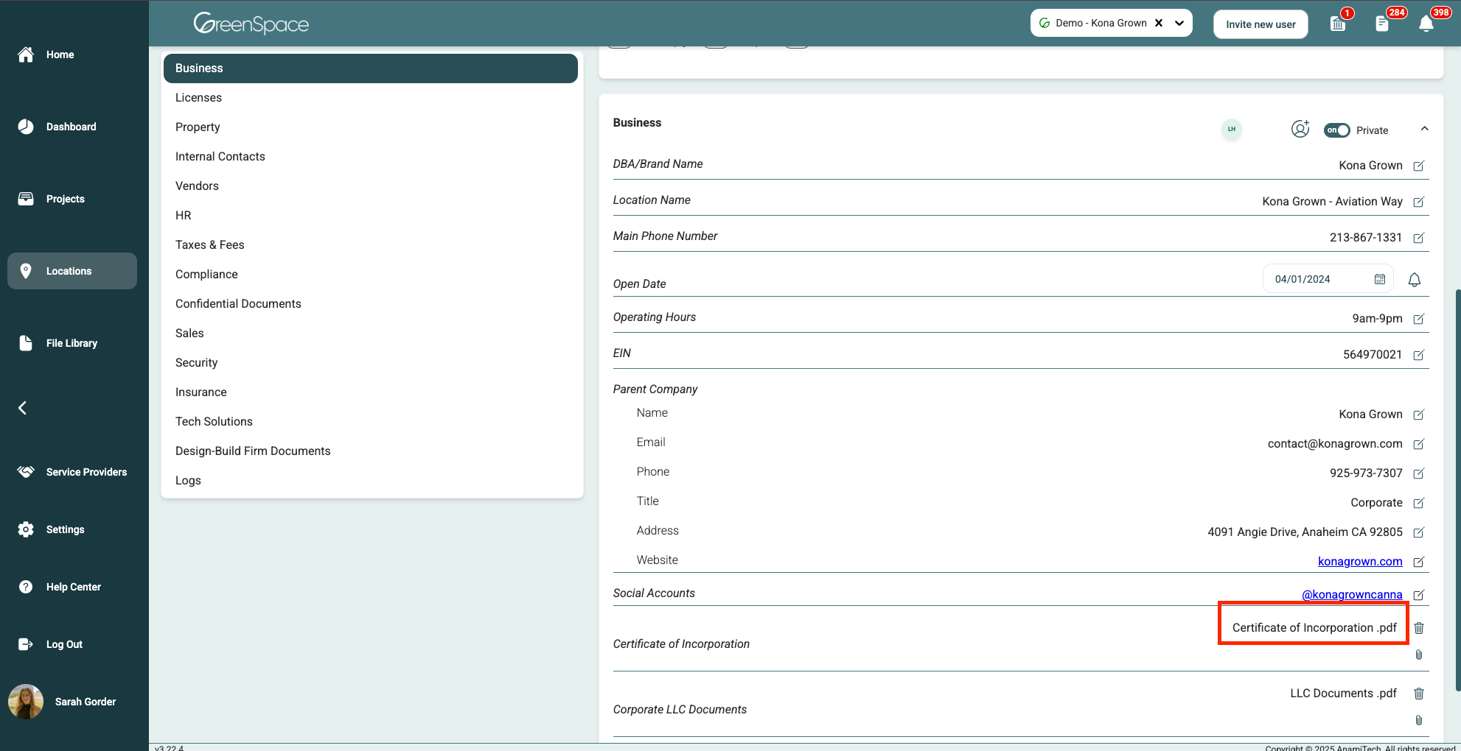Open the Settings gear icon

coord(26,529)
